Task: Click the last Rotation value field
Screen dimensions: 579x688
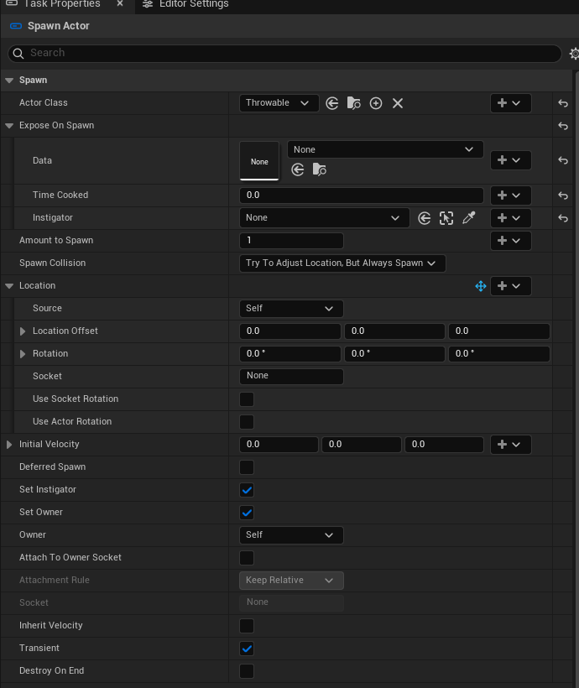Action: [499, 354]
